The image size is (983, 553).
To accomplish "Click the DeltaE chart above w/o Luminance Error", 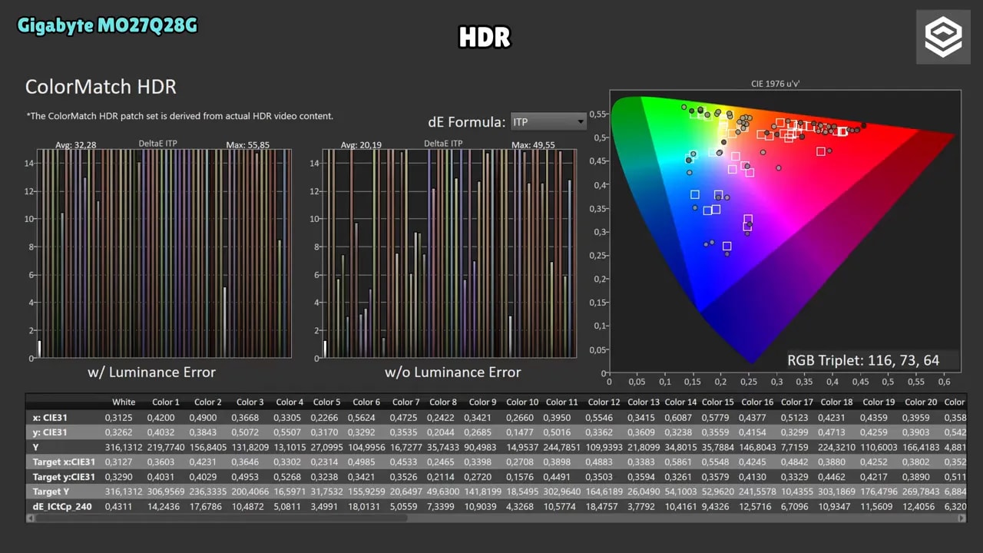I will (449, 253).
